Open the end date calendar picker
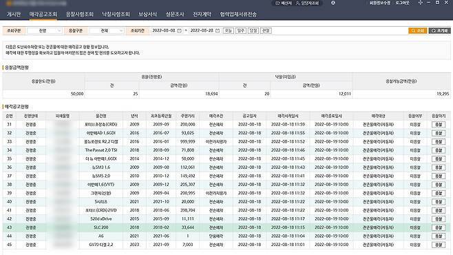 point(218,30)
